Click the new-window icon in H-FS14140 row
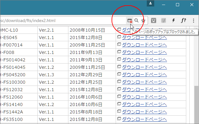 [x=119, y=104]
